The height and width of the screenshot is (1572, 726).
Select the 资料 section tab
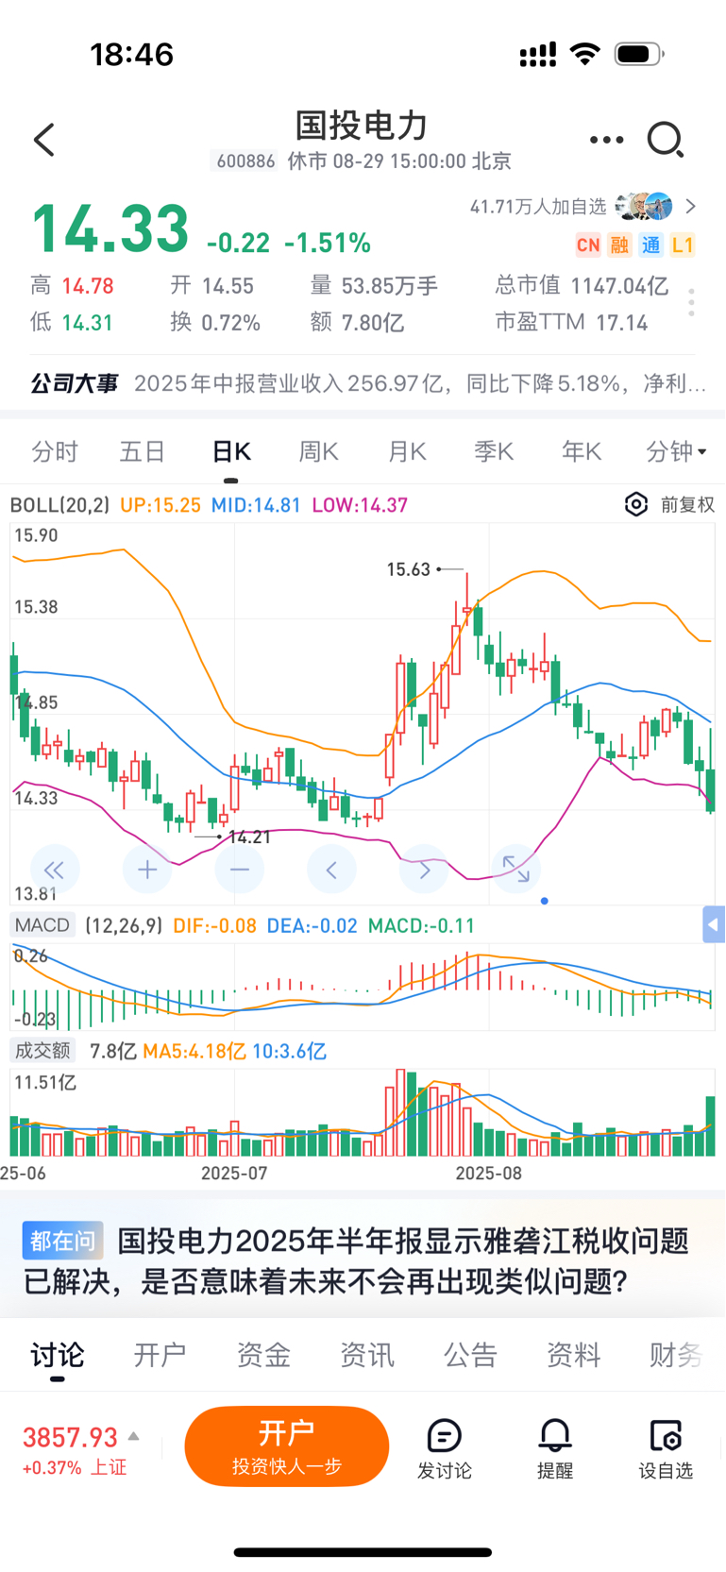[573, 1355]
